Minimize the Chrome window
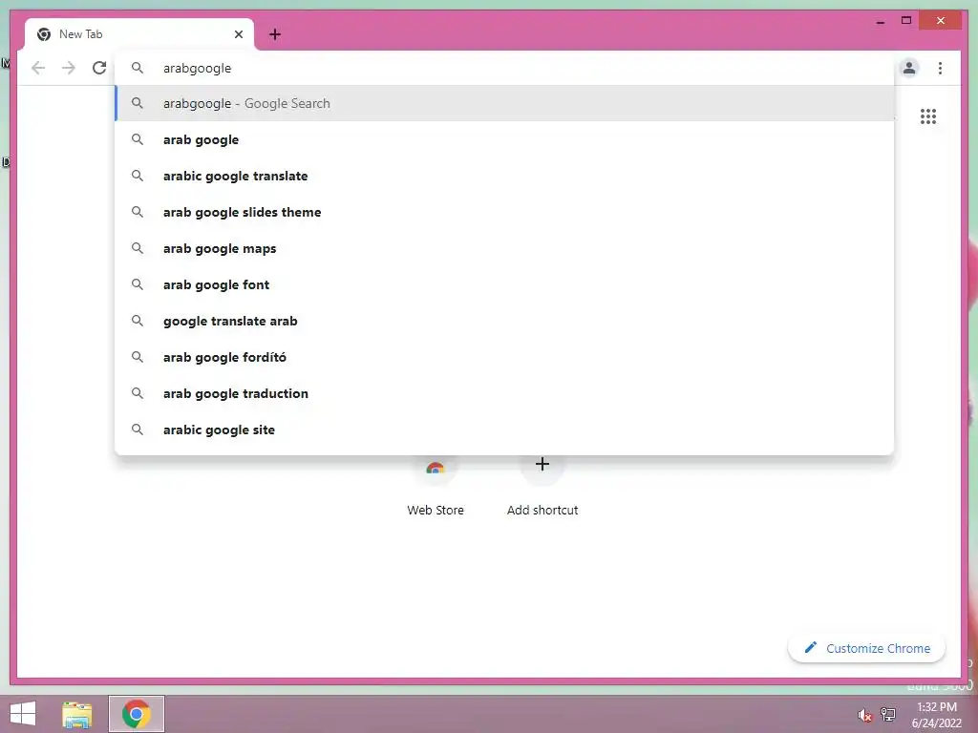 (x=880, y=21)
